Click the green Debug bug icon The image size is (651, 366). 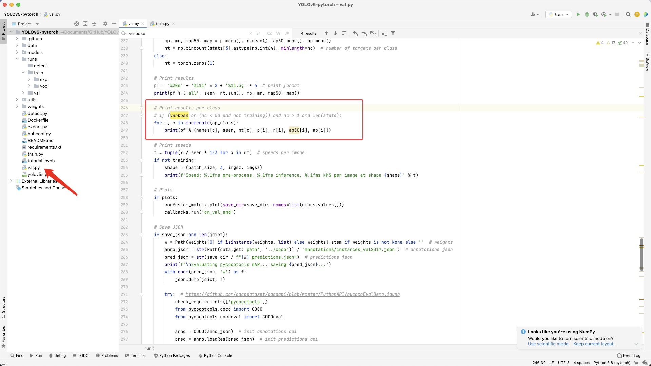[x=587, y=14]
